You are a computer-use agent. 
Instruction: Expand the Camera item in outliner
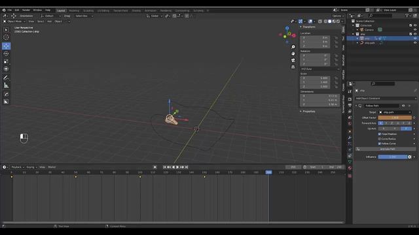[x=357, y=30]
